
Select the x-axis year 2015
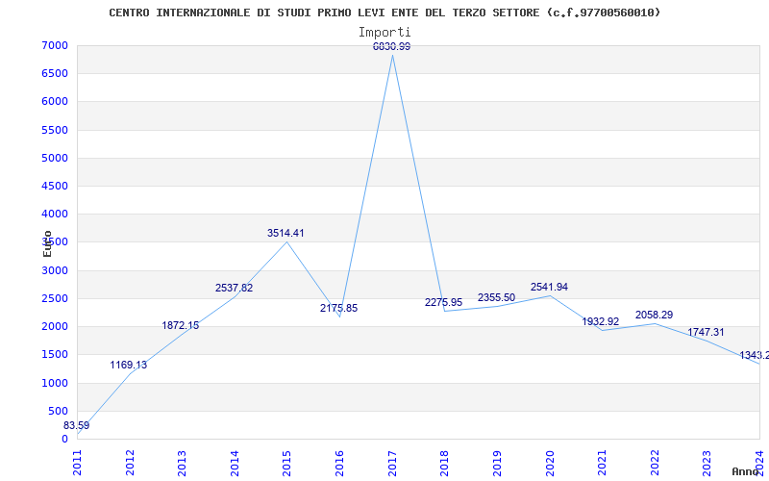[286, 464]
